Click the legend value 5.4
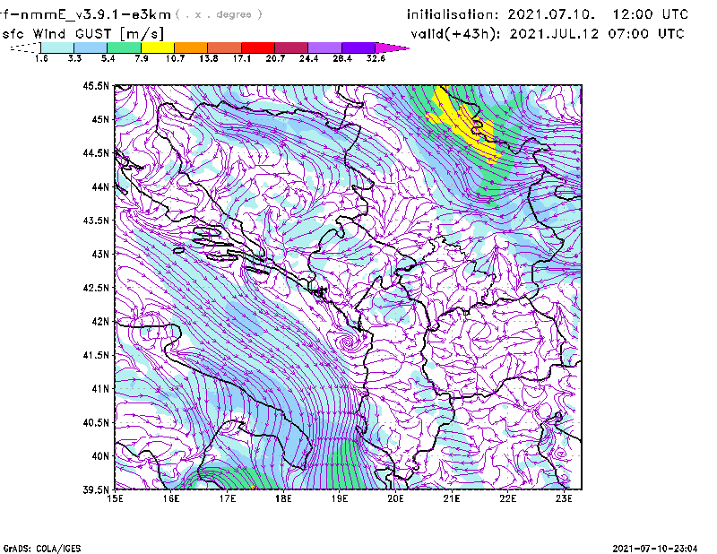 point(108,58)
